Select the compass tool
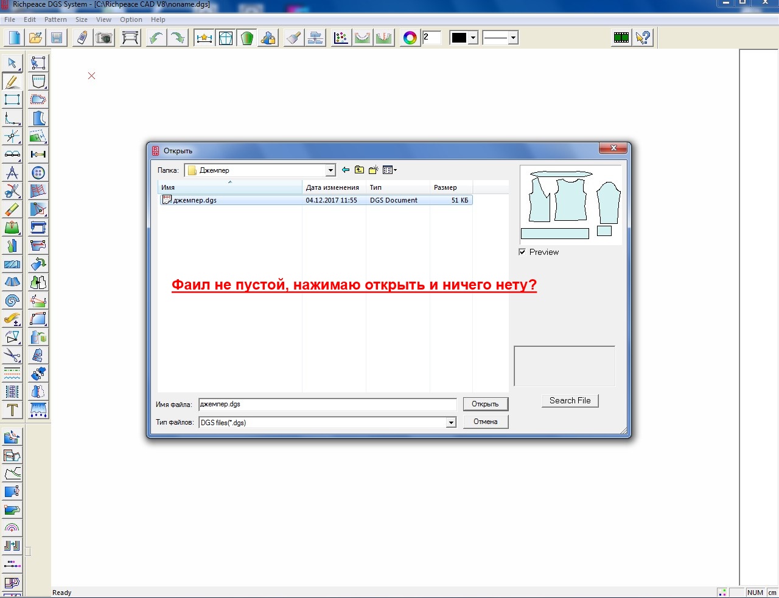The height and width of the screenshot is (598, 779). [12, 172]
